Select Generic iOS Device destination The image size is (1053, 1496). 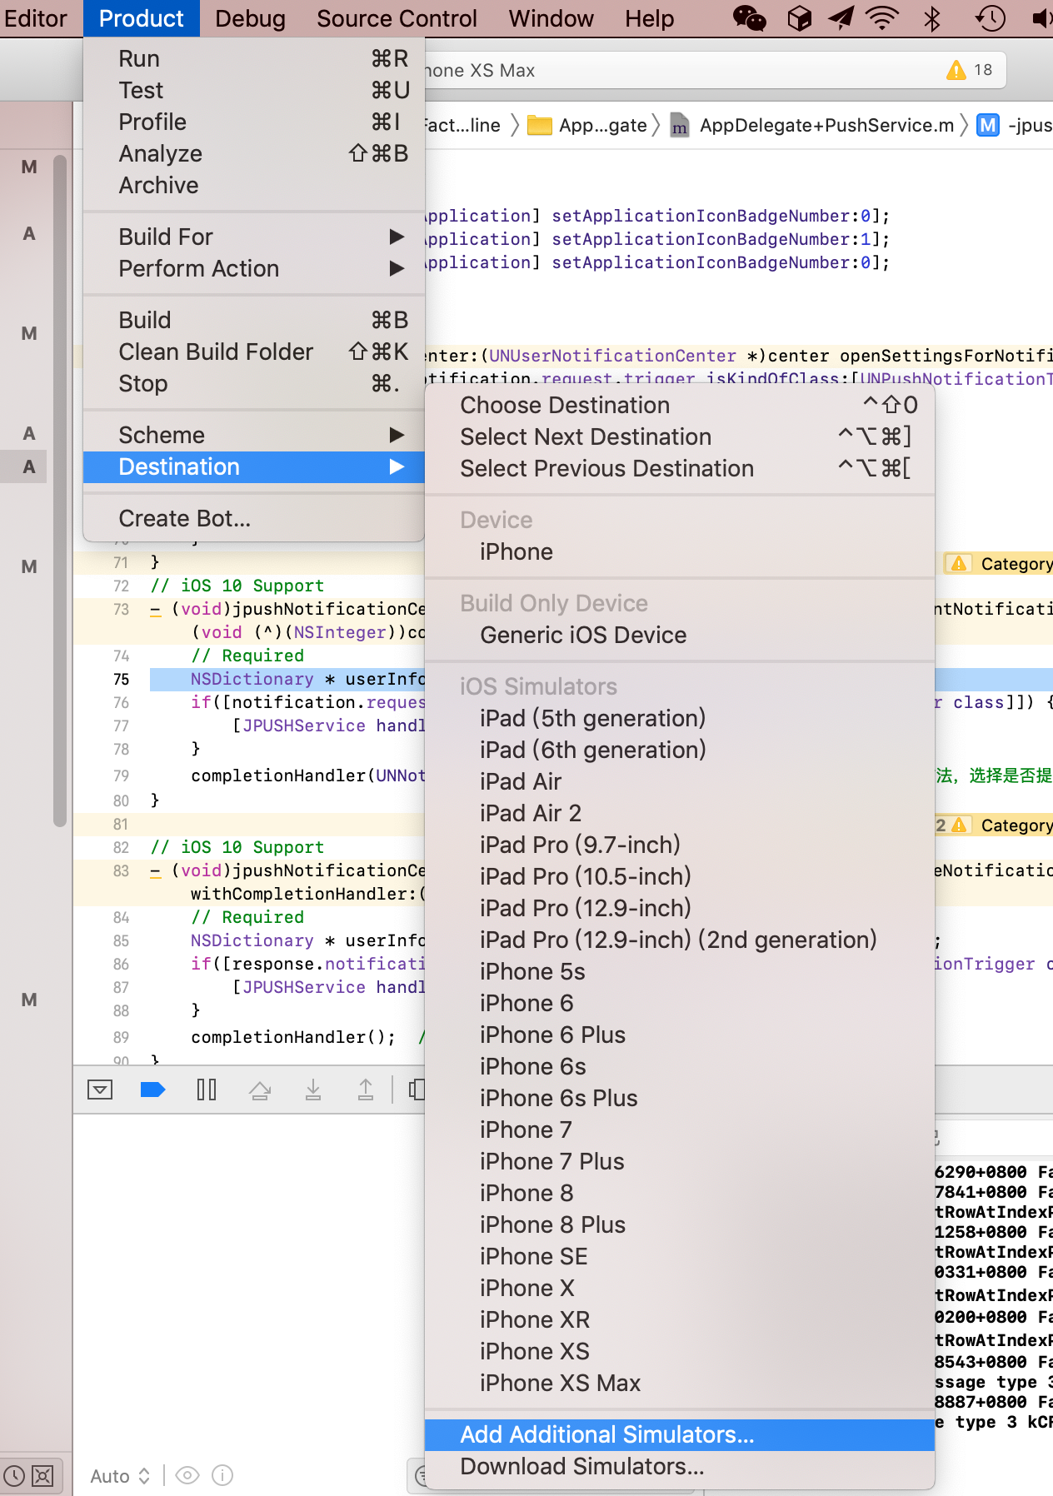coord(680,635)
